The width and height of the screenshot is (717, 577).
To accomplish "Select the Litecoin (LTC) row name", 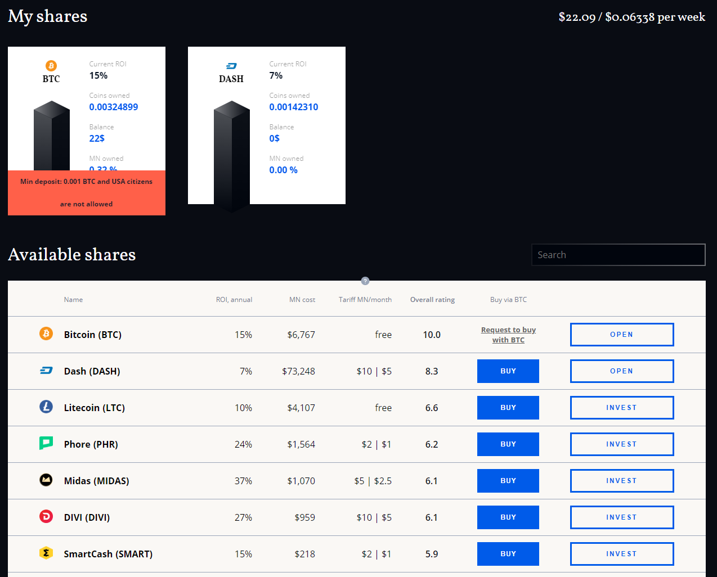I will pos(95,408).
